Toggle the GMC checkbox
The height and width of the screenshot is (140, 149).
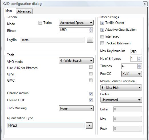pos(90,80)
